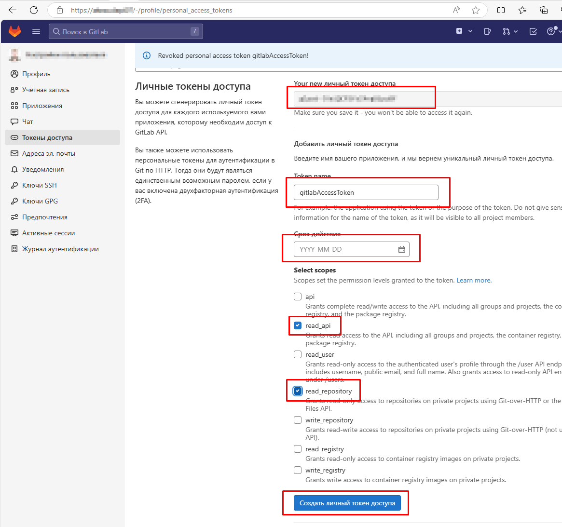
Task: Expand the create new plus dropdown
Action: tap(464, 31)
